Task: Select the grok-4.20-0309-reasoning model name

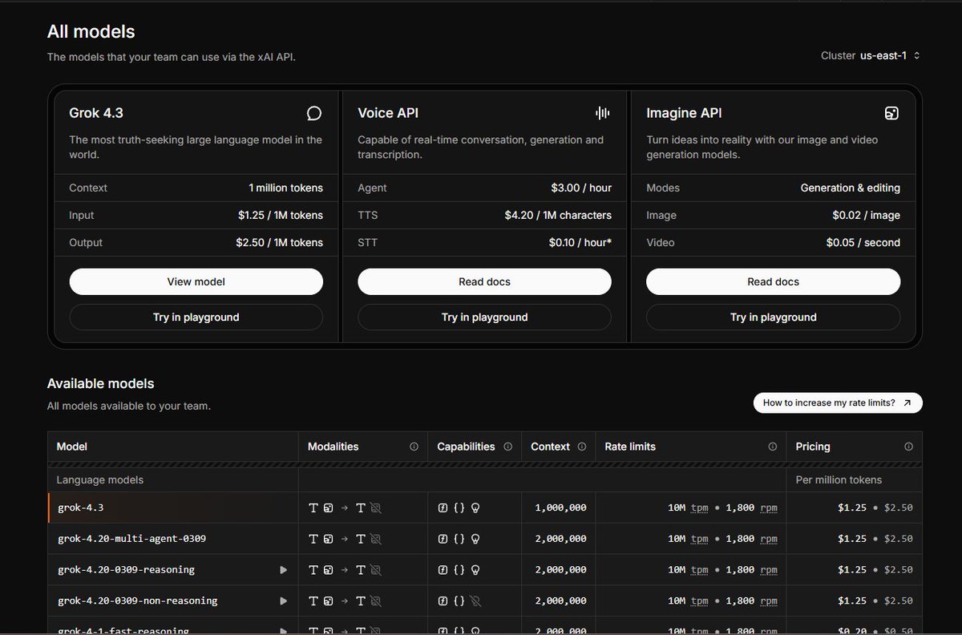Action: (126, 570)
